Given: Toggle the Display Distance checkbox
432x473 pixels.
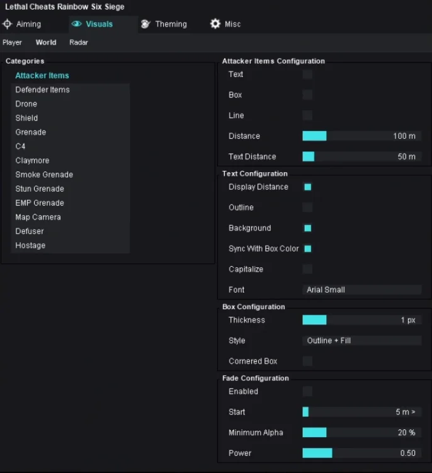Looking at the screenshot, I should pyautogui.click(x=307, y=187).
